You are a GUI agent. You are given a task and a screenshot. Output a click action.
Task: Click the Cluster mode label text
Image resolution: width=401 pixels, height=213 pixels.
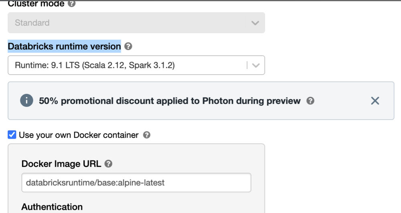[36, 4]
